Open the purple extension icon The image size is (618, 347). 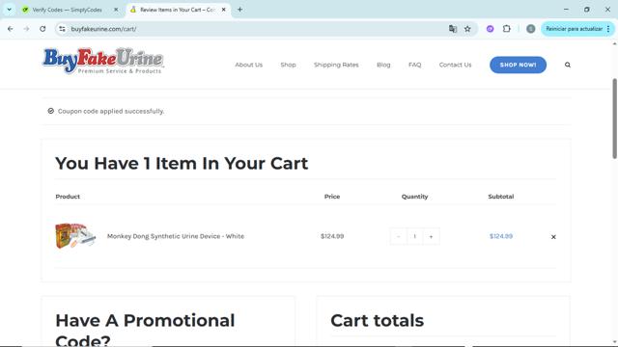pyautogui.click(x=490, y=29)
